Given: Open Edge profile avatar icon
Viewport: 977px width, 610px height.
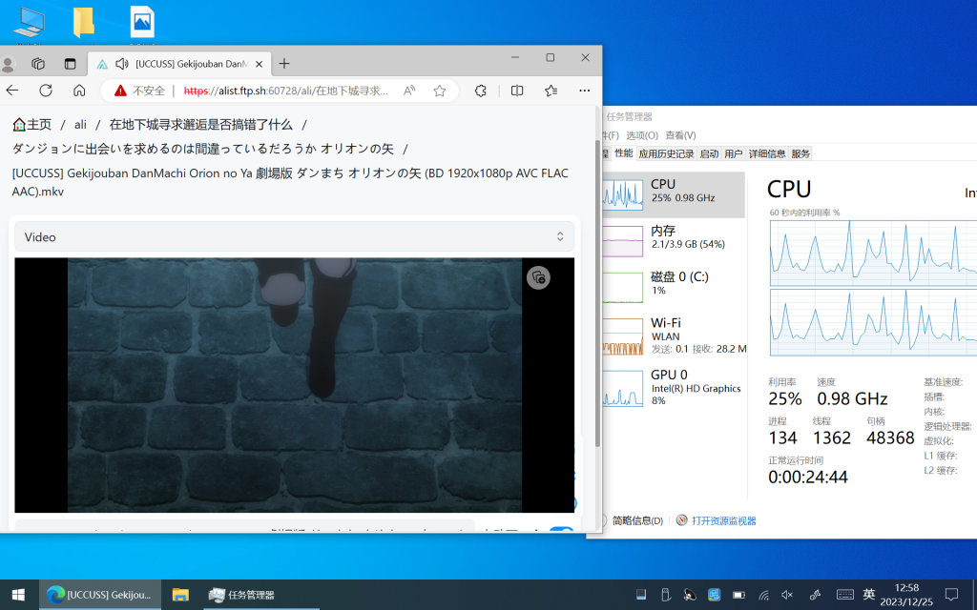Looking at the screenshot, I should point(8,64).
